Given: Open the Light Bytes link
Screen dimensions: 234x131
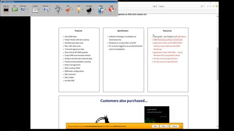Looking at the screenshot, I should click(x=181, y=36).
